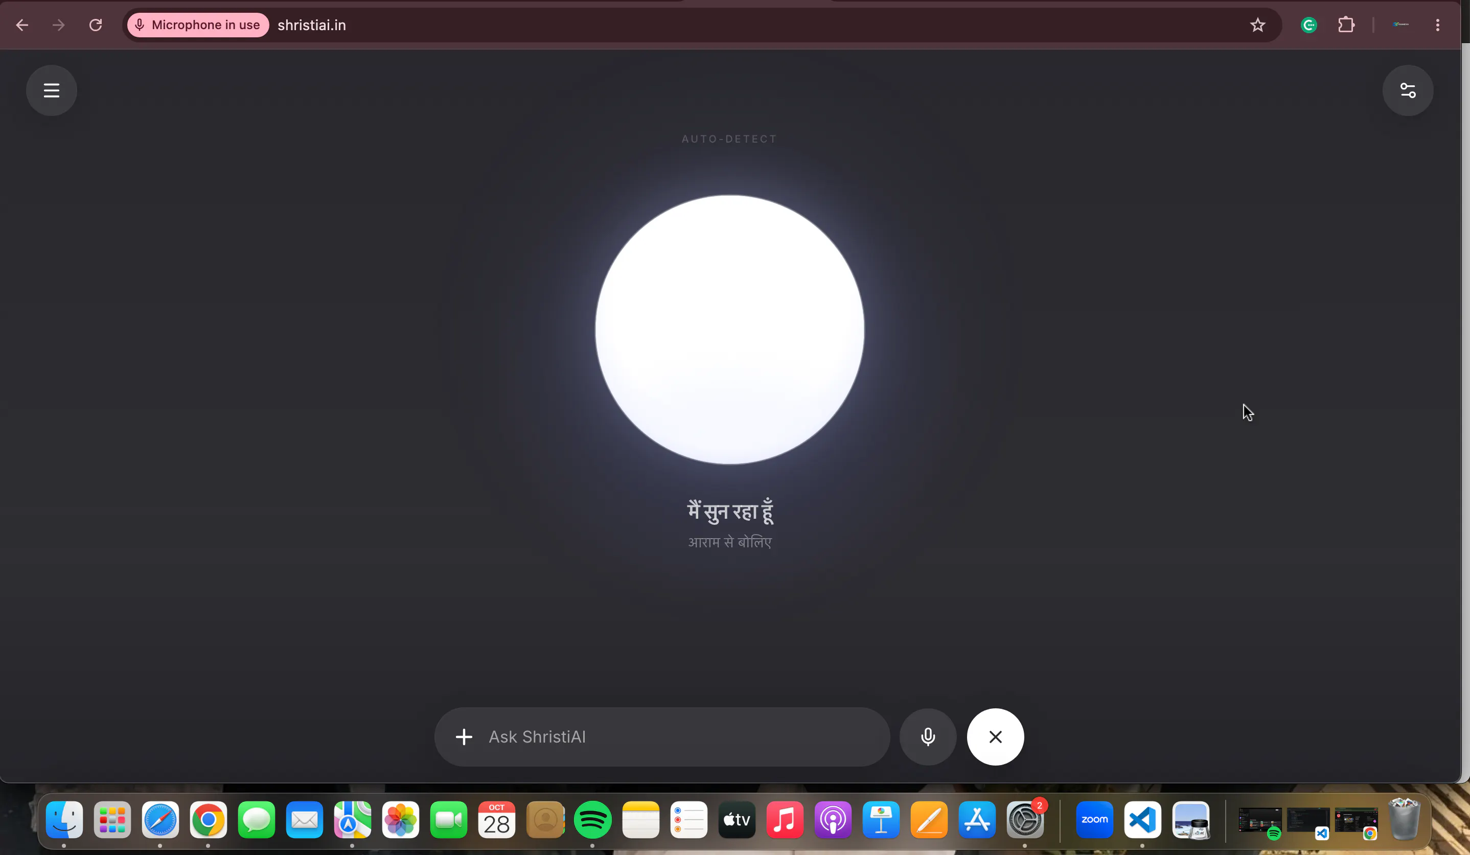Open the Trash in the dock

[1404, 819]
